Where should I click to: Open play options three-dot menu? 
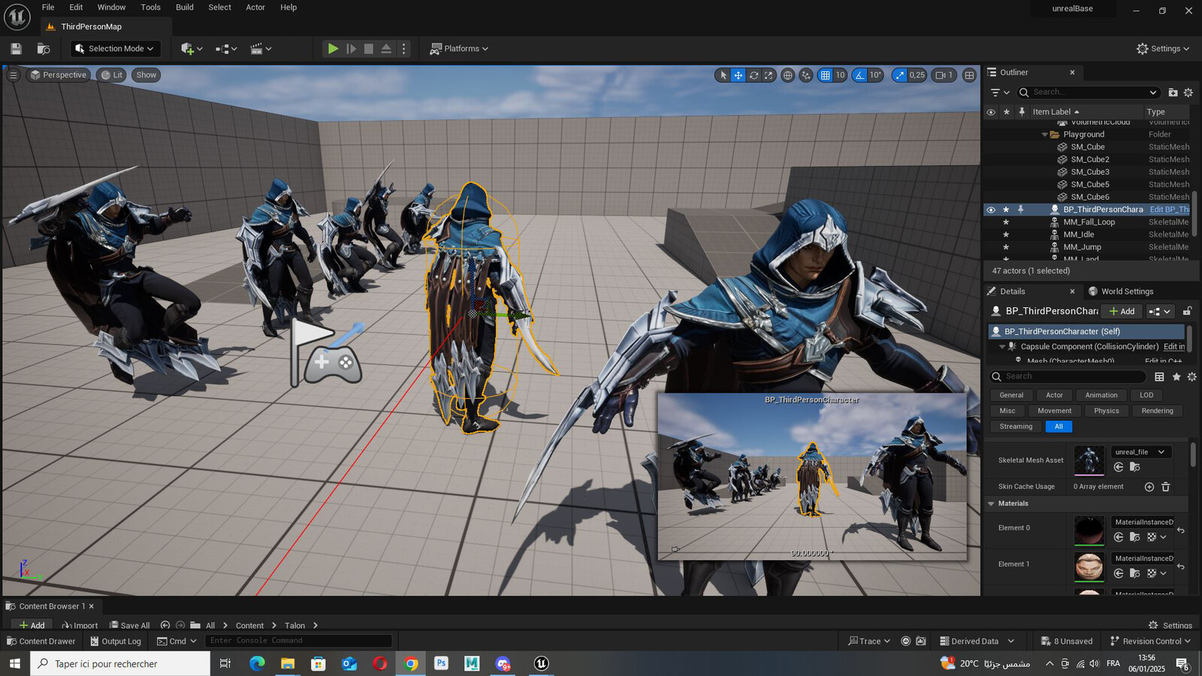click(404, 49)
